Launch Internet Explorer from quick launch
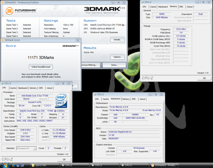 point(14,165)
